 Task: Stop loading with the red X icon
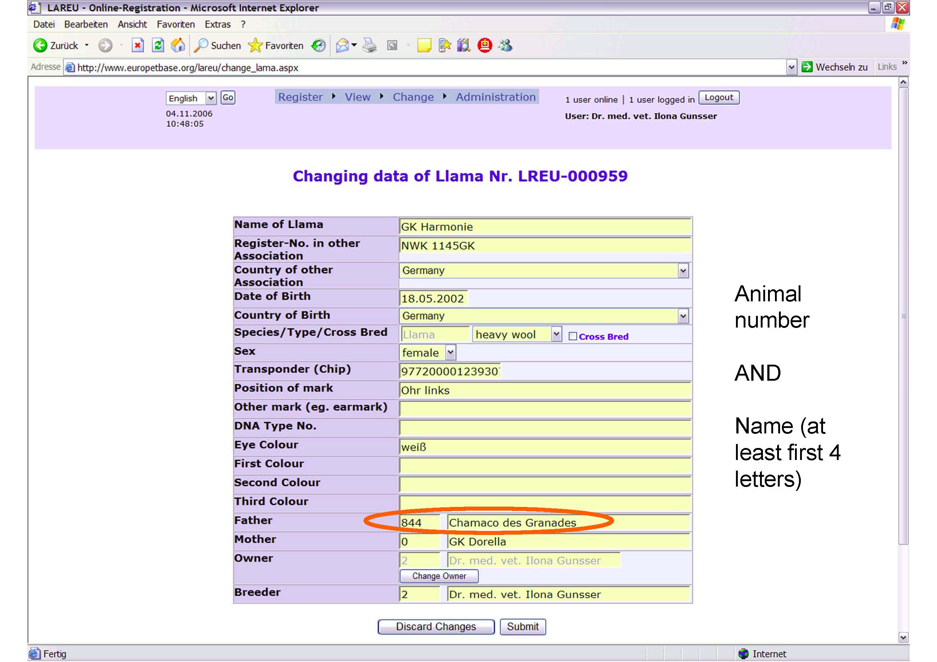pos(138,45)
